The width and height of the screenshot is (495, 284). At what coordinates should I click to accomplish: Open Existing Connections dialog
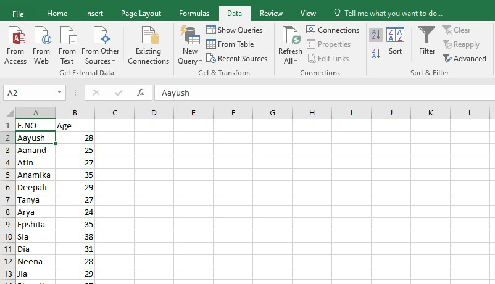(148, 46)
